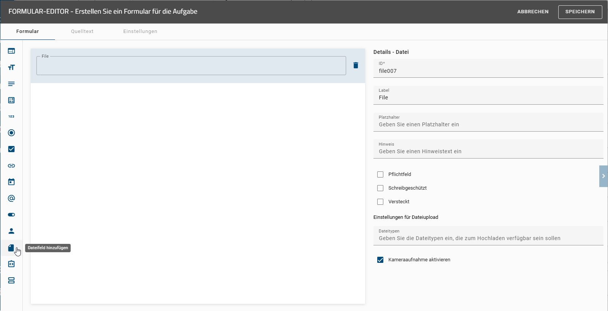Viewport: 608px width, 311px height.
Task: Disable Kameraaufnahme aktivieren checkbox
Action: tap(380, 260)
